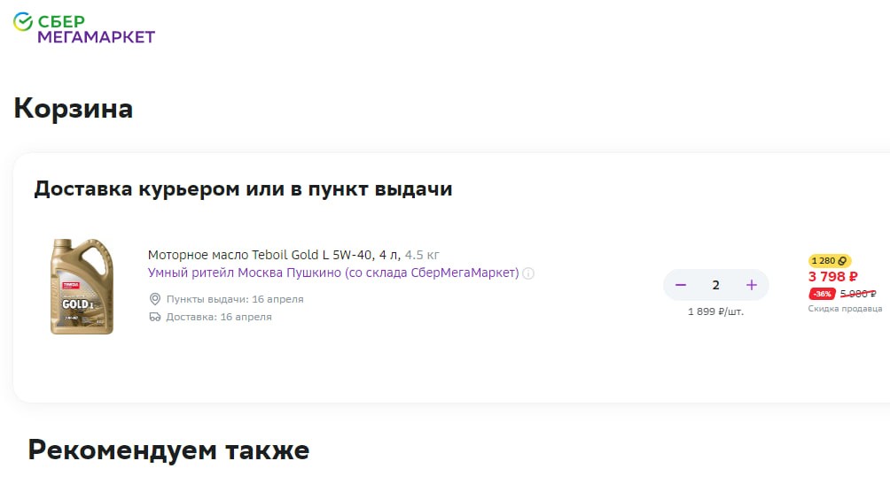Select the 4.5 кг weight text
This screenshot has height=484, width=890.
(422, 255)
